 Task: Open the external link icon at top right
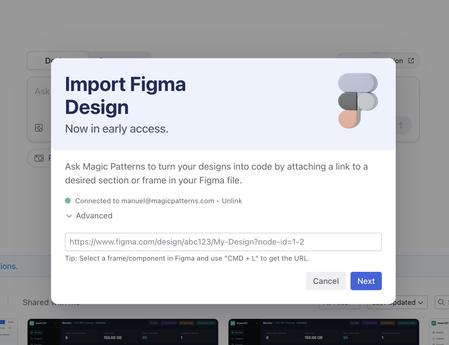point(411,61)
